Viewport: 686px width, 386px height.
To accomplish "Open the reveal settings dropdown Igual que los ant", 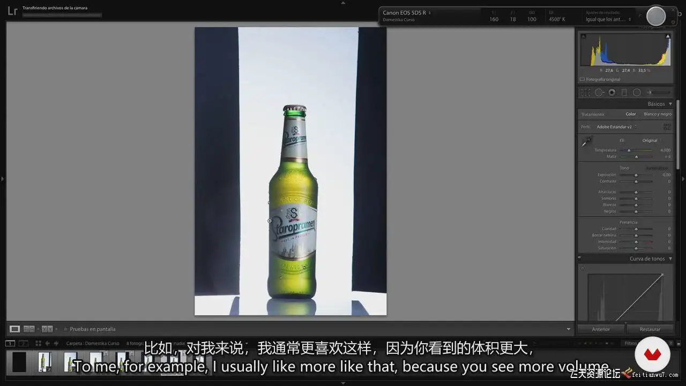I will [608, 19].
